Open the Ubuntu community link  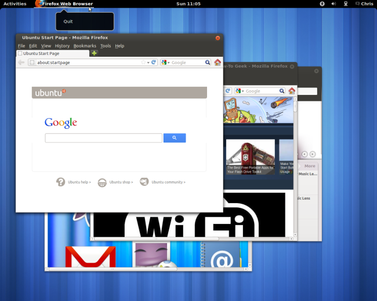pos(168,182)
